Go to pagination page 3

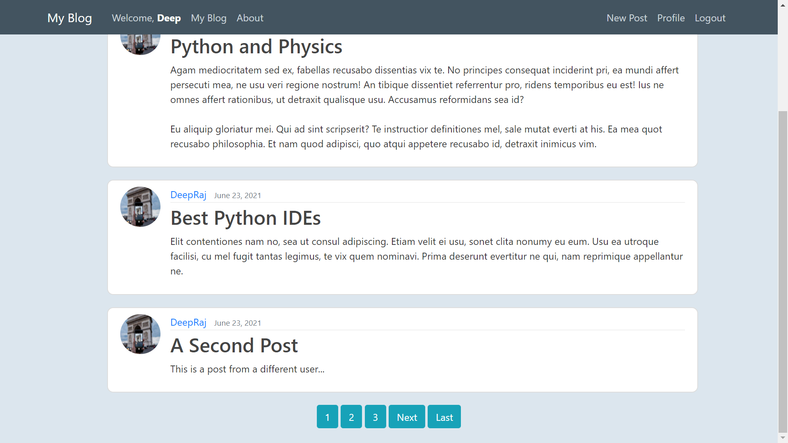pos(375,417)
